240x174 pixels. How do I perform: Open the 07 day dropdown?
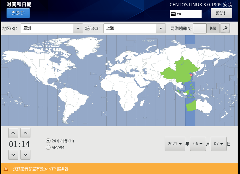[x=219, y=144]
